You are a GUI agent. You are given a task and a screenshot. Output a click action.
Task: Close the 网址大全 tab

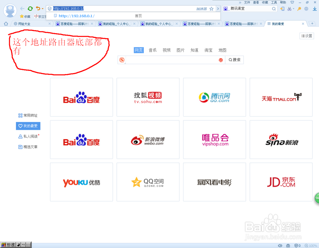click(x=49, y=24)
